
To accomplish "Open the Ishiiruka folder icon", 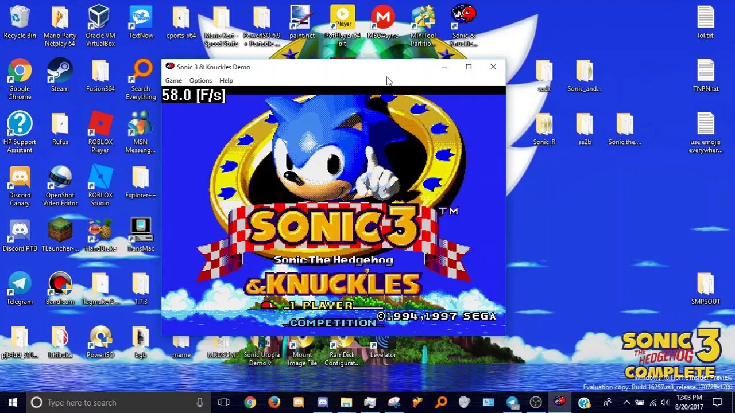I will pyautogui.click(x=60, y=342).
